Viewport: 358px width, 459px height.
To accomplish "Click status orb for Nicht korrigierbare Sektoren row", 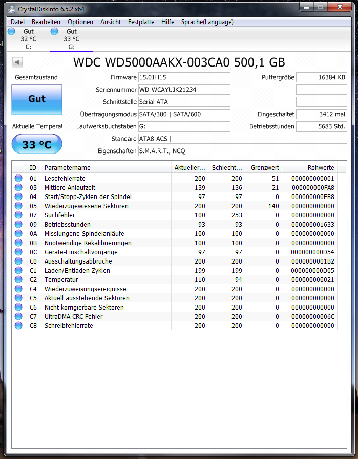I will [18, 308].
